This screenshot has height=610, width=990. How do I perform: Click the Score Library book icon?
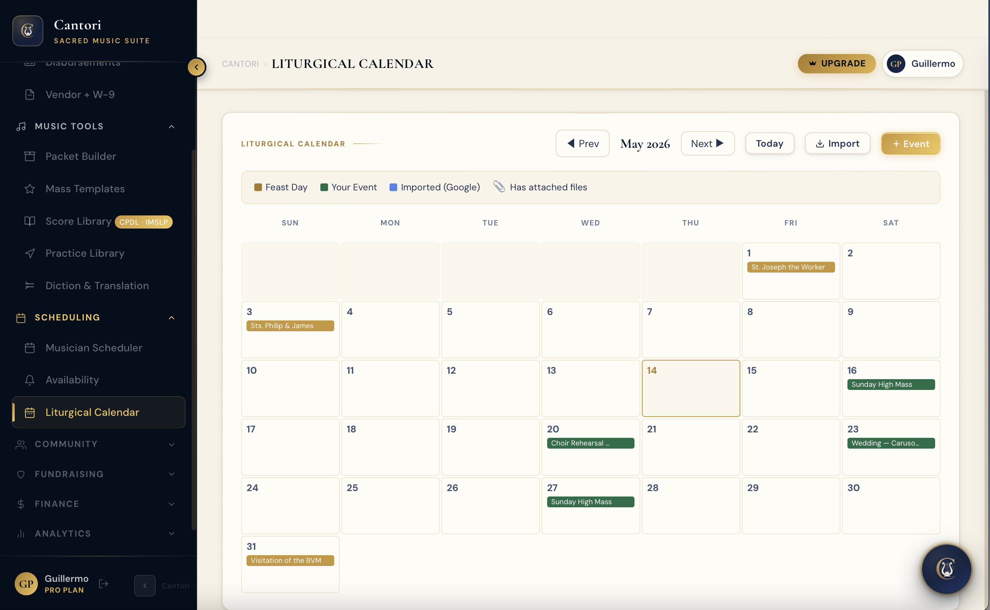[29, 221]
